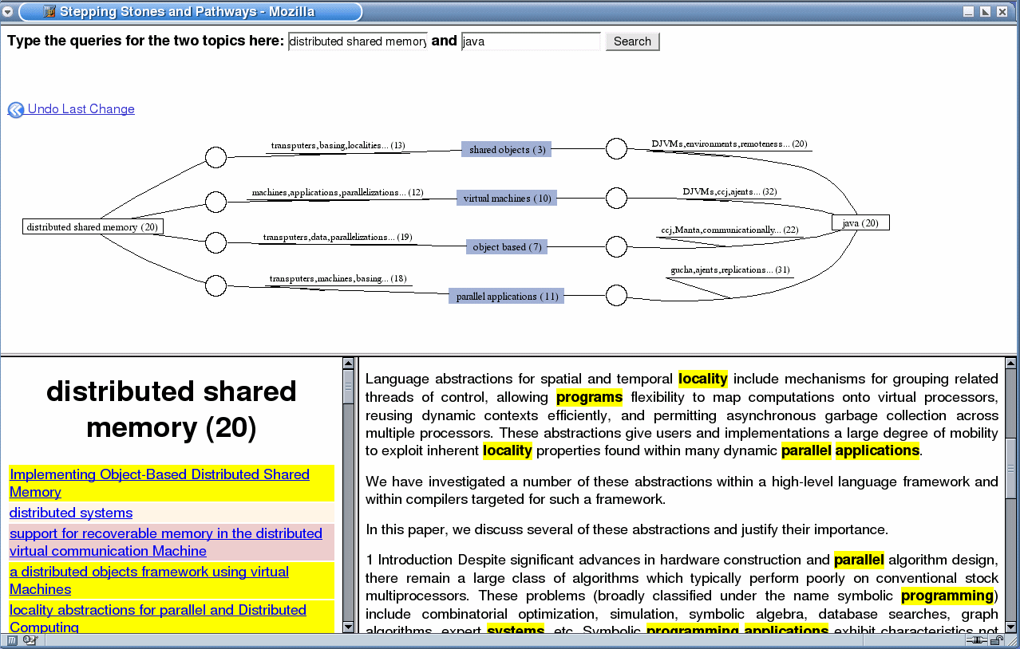Click the Mozilla navigator icon in status bar
This screenshot has height=649, width=1020.
click(x=12, y=639)
